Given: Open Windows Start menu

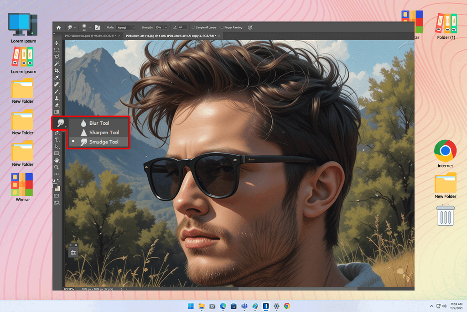Looking at the screenshot, I should [191, 306].
